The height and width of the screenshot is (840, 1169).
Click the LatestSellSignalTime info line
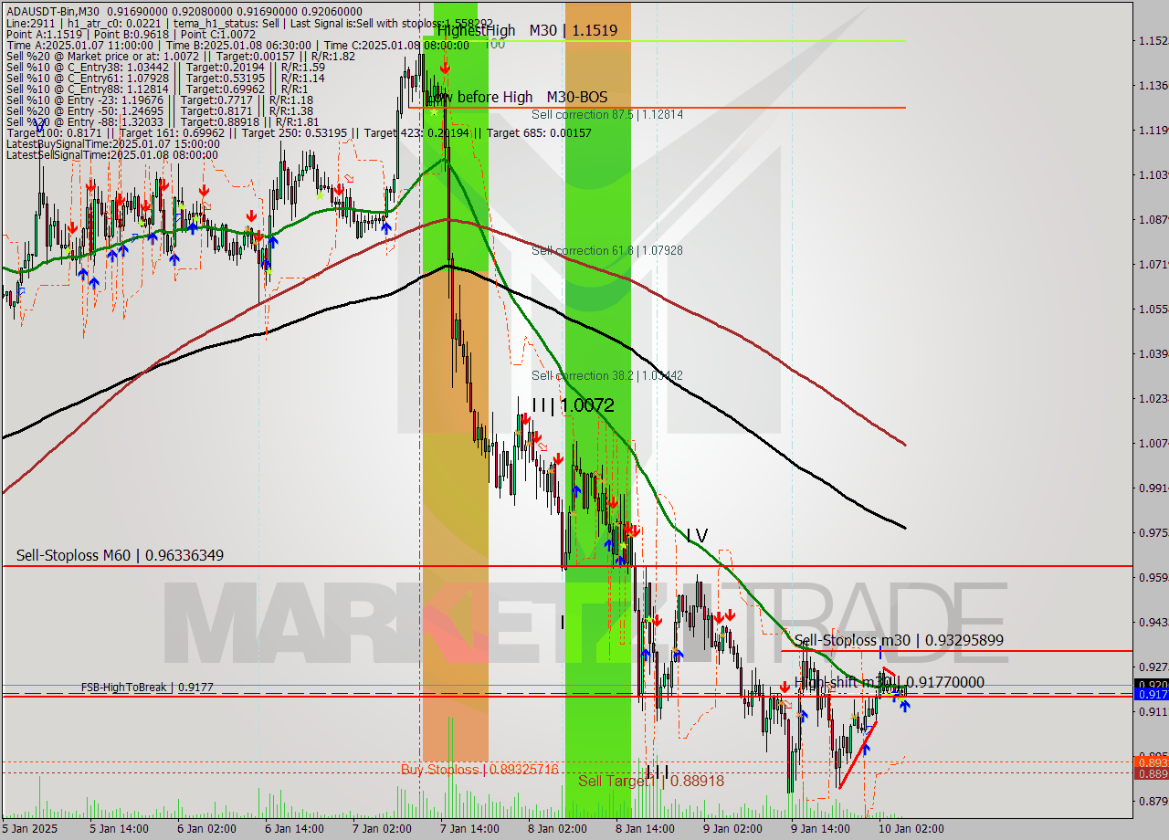pos(112,155)
